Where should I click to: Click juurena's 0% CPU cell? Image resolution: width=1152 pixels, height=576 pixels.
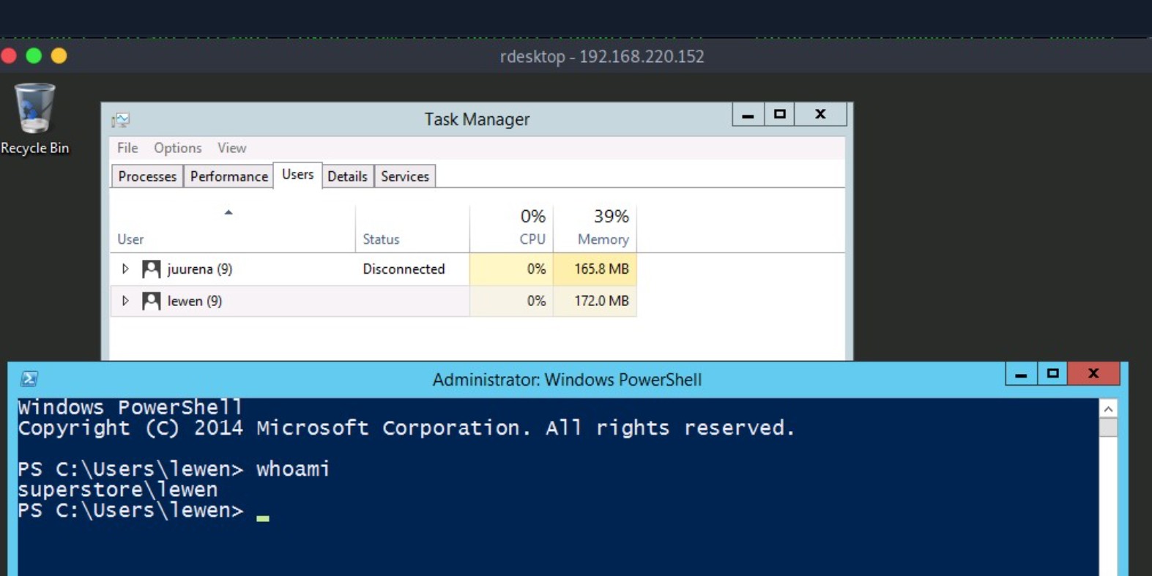pos(511,269)
